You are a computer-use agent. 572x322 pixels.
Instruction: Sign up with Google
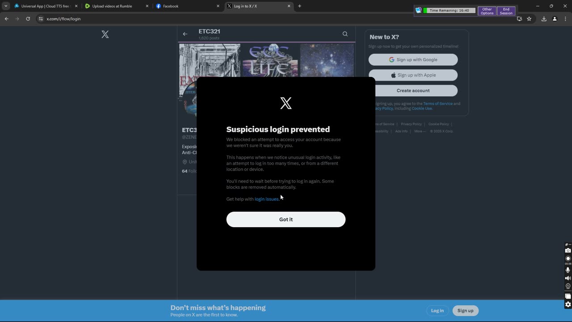click(413, 59)
